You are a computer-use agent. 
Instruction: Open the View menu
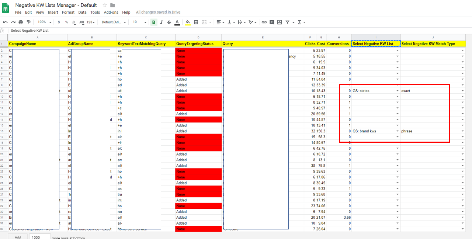(x=40, y=12)
